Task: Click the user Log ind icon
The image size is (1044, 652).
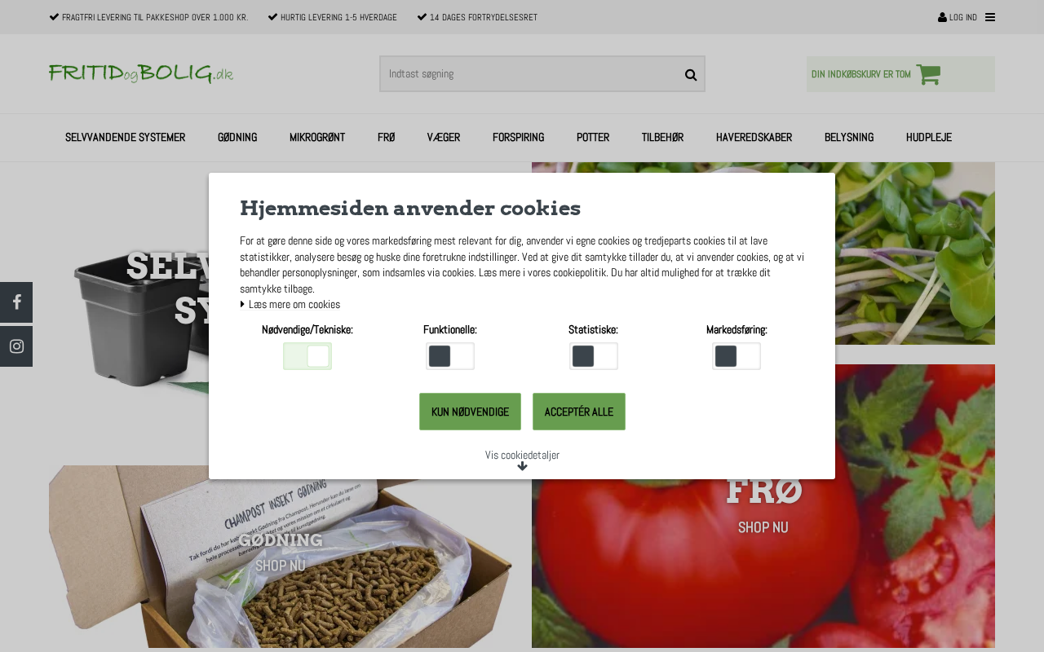Action: tap(942, 17)
